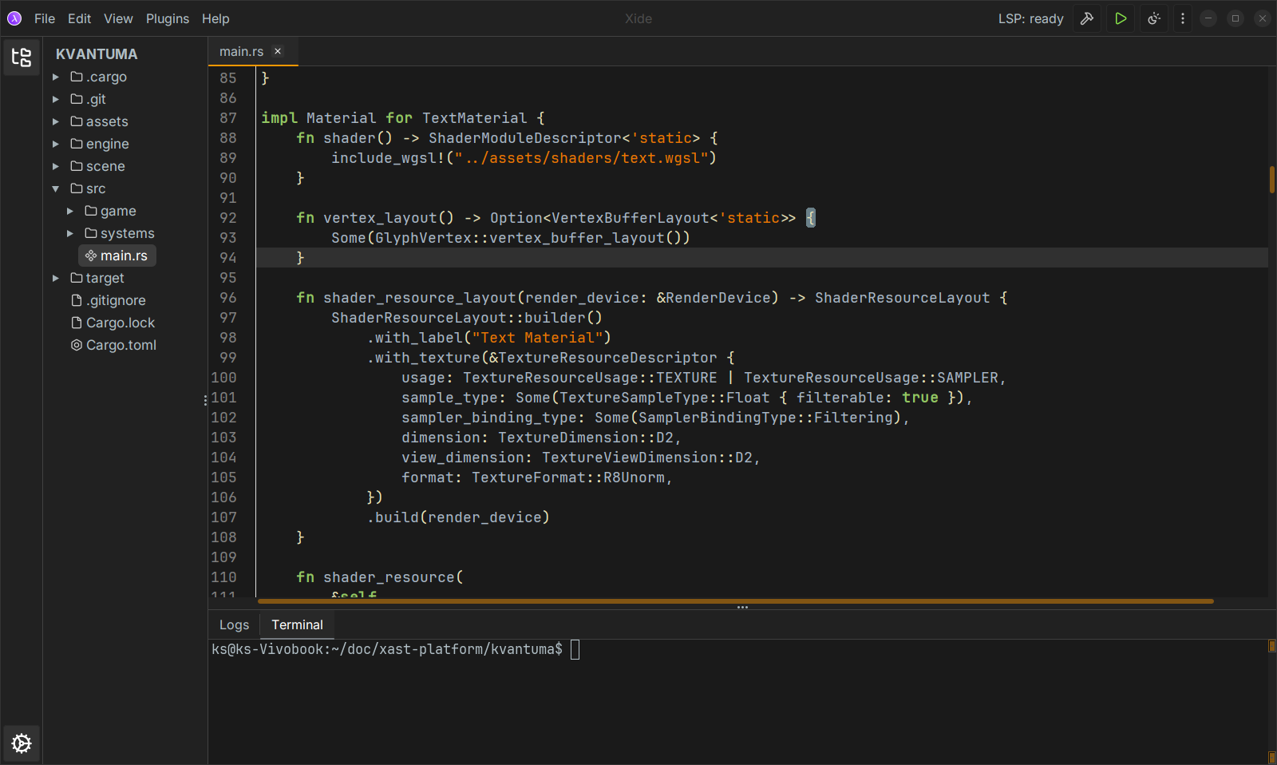
Task: Collapse the src folder
Action: (56, 188)
